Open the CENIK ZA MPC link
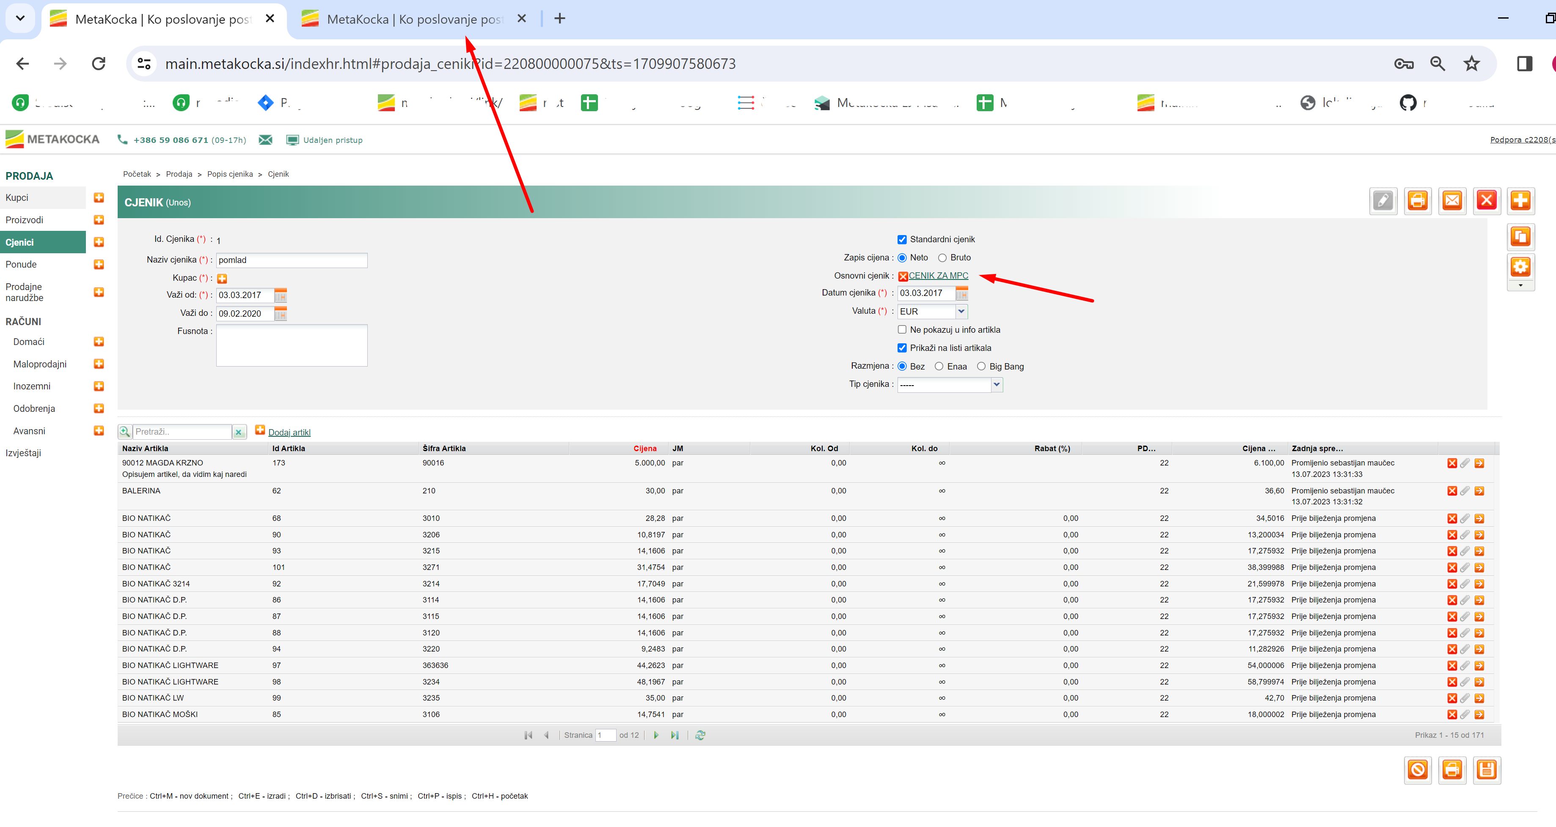This screenshot has width=1556, height=827. [x=938, y=275]
